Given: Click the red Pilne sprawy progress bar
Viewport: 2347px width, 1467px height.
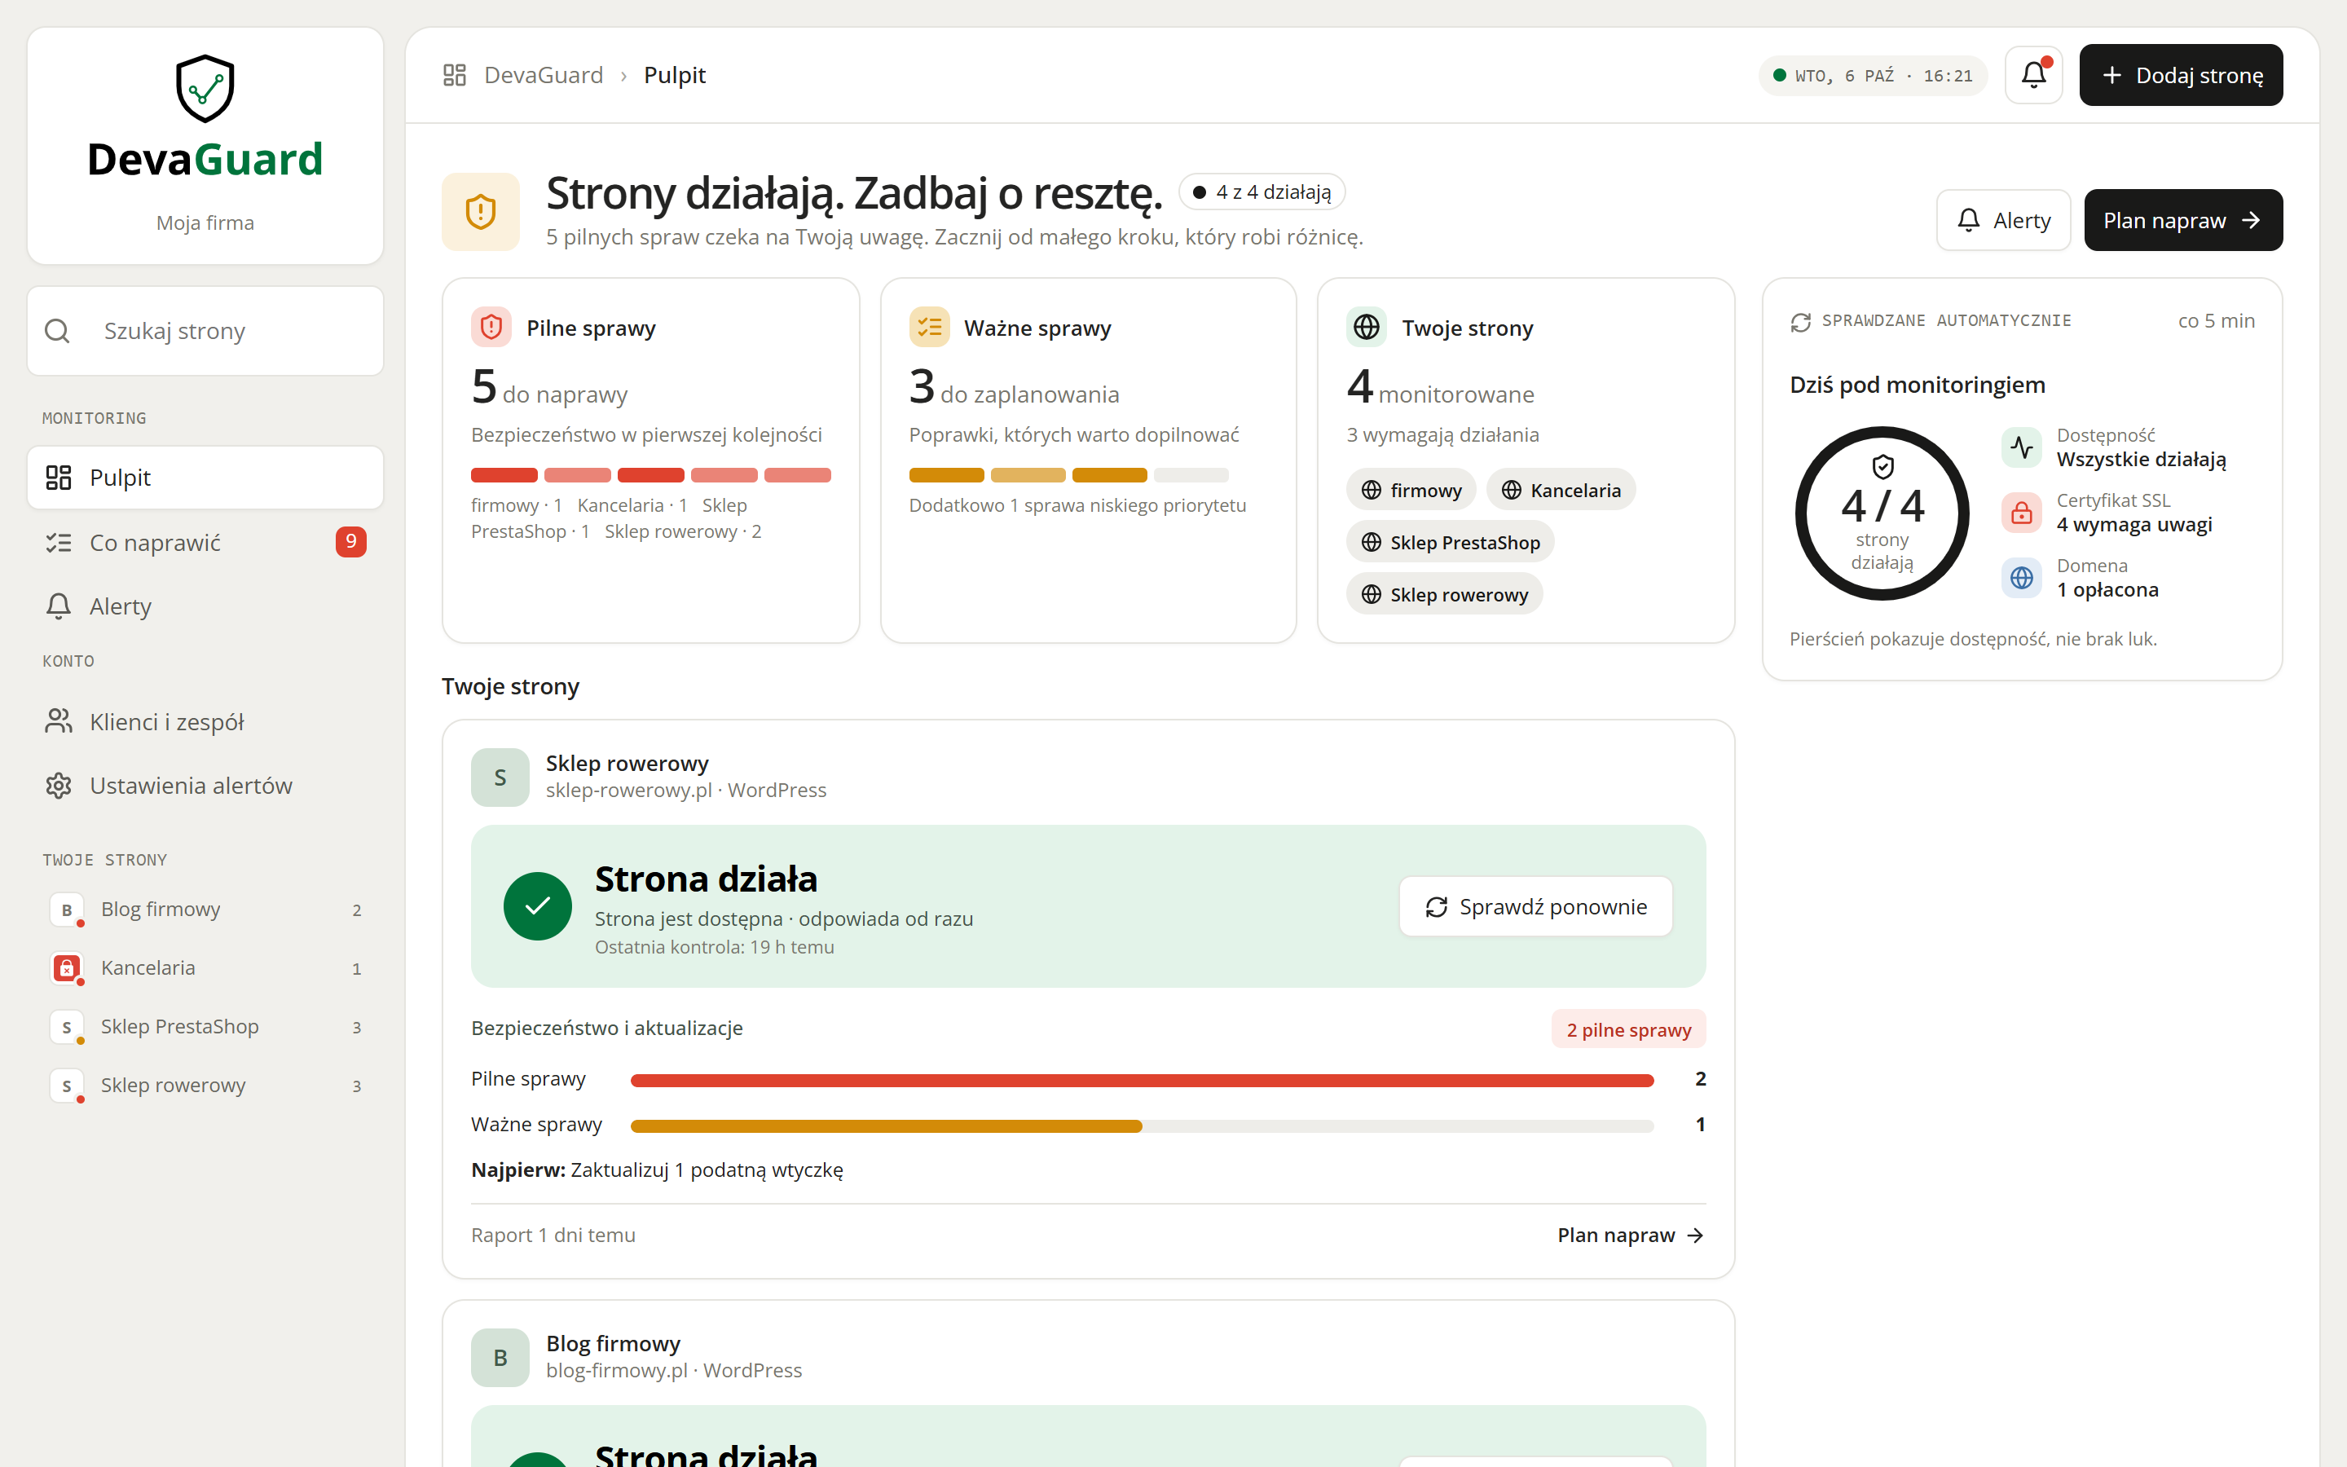Looking at the screenshot, I should coord(1142,1080).
